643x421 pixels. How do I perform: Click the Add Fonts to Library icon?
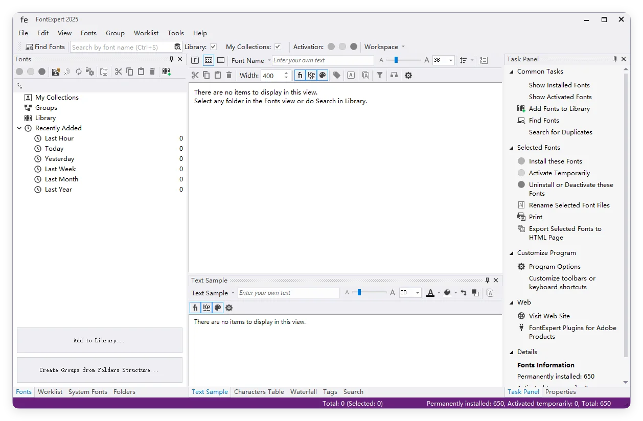click(x=521, y=108)
